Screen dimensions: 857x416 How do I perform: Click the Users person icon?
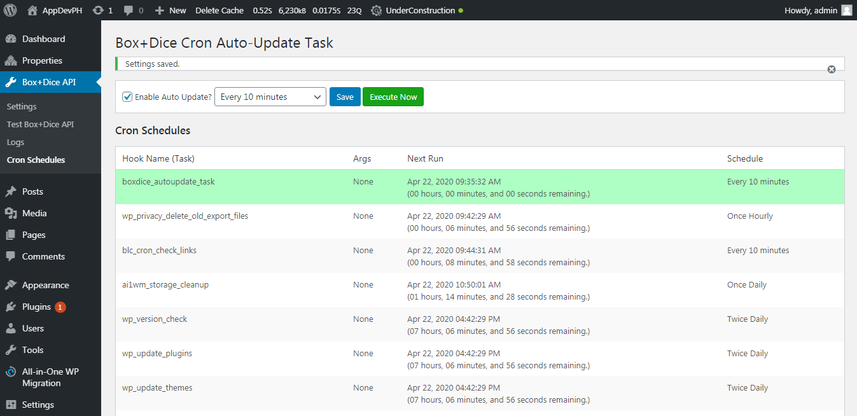11,328
